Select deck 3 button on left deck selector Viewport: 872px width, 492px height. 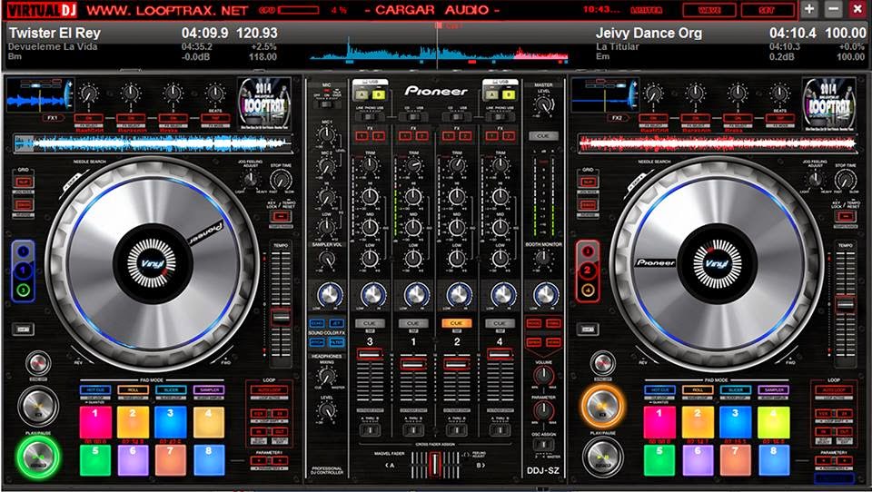[x=24, y=290]
